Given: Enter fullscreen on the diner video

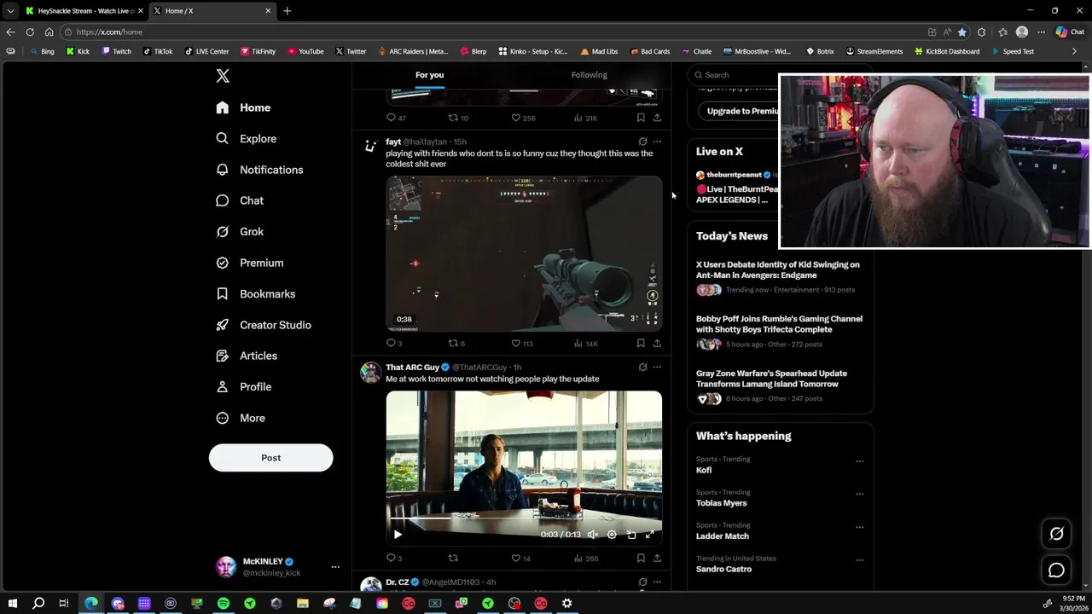Looking at the screenshot, I should pyautogui.click(x=650, y=535).
